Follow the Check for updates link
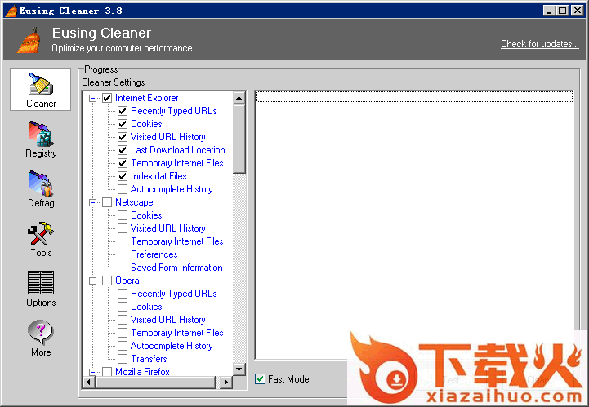Screen dimensions: 589x407 (x=539, y=44)
